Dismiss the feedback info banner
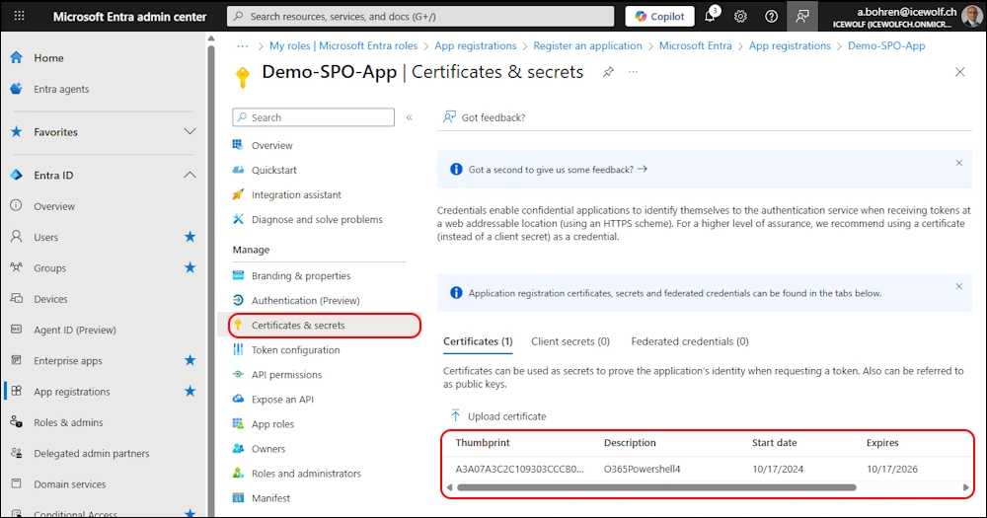 (958, 163)
